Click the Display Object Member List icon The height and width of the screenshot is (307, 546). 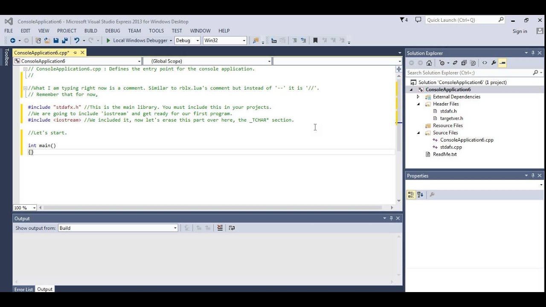coord(274,41)
